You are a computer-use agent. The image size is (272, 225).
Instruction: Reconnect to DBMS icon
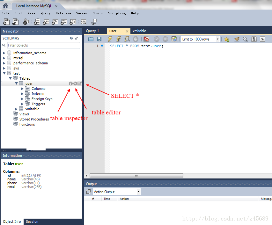click(x=94, y=22)
